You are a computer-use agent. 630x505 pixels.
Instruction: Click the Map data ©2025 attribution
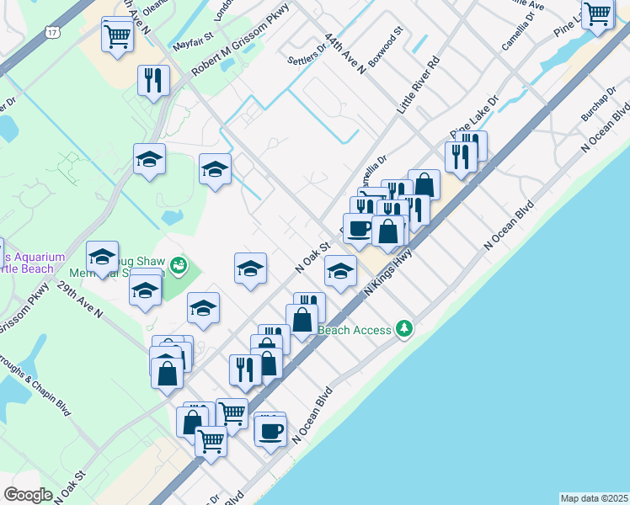594,498
